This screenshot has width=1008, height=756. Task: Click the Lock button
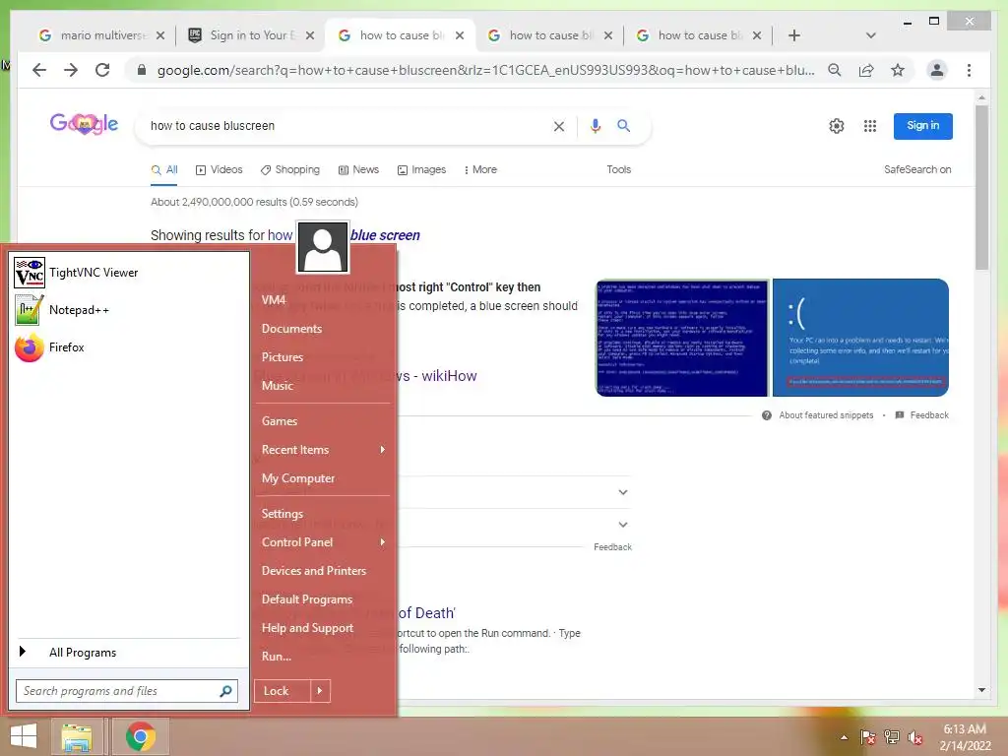(x=283, y=691)
